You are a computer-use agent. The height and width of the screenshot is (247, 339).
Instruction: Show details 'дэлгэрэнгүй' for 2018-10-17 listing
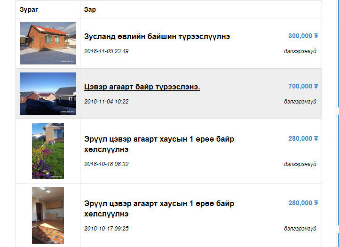[300, 229]
